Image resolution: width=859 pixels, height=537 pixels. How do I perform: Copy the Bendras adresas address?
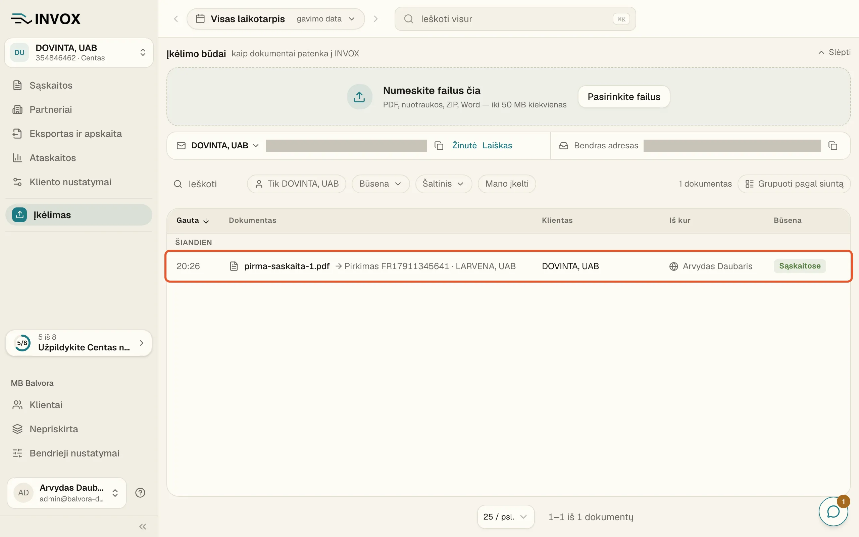point(833,146)
